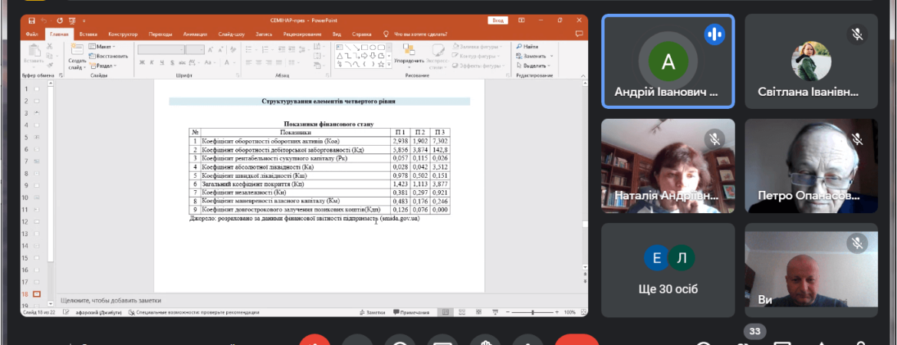The height and width of the screenshot is (345, 897).
Task: Open the Aa change case dropdown
Action: [210, 62]
